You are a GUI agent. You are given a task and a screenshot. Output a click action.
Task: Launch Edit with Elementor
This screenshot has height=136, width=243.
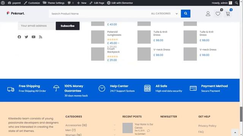(120, 3)
